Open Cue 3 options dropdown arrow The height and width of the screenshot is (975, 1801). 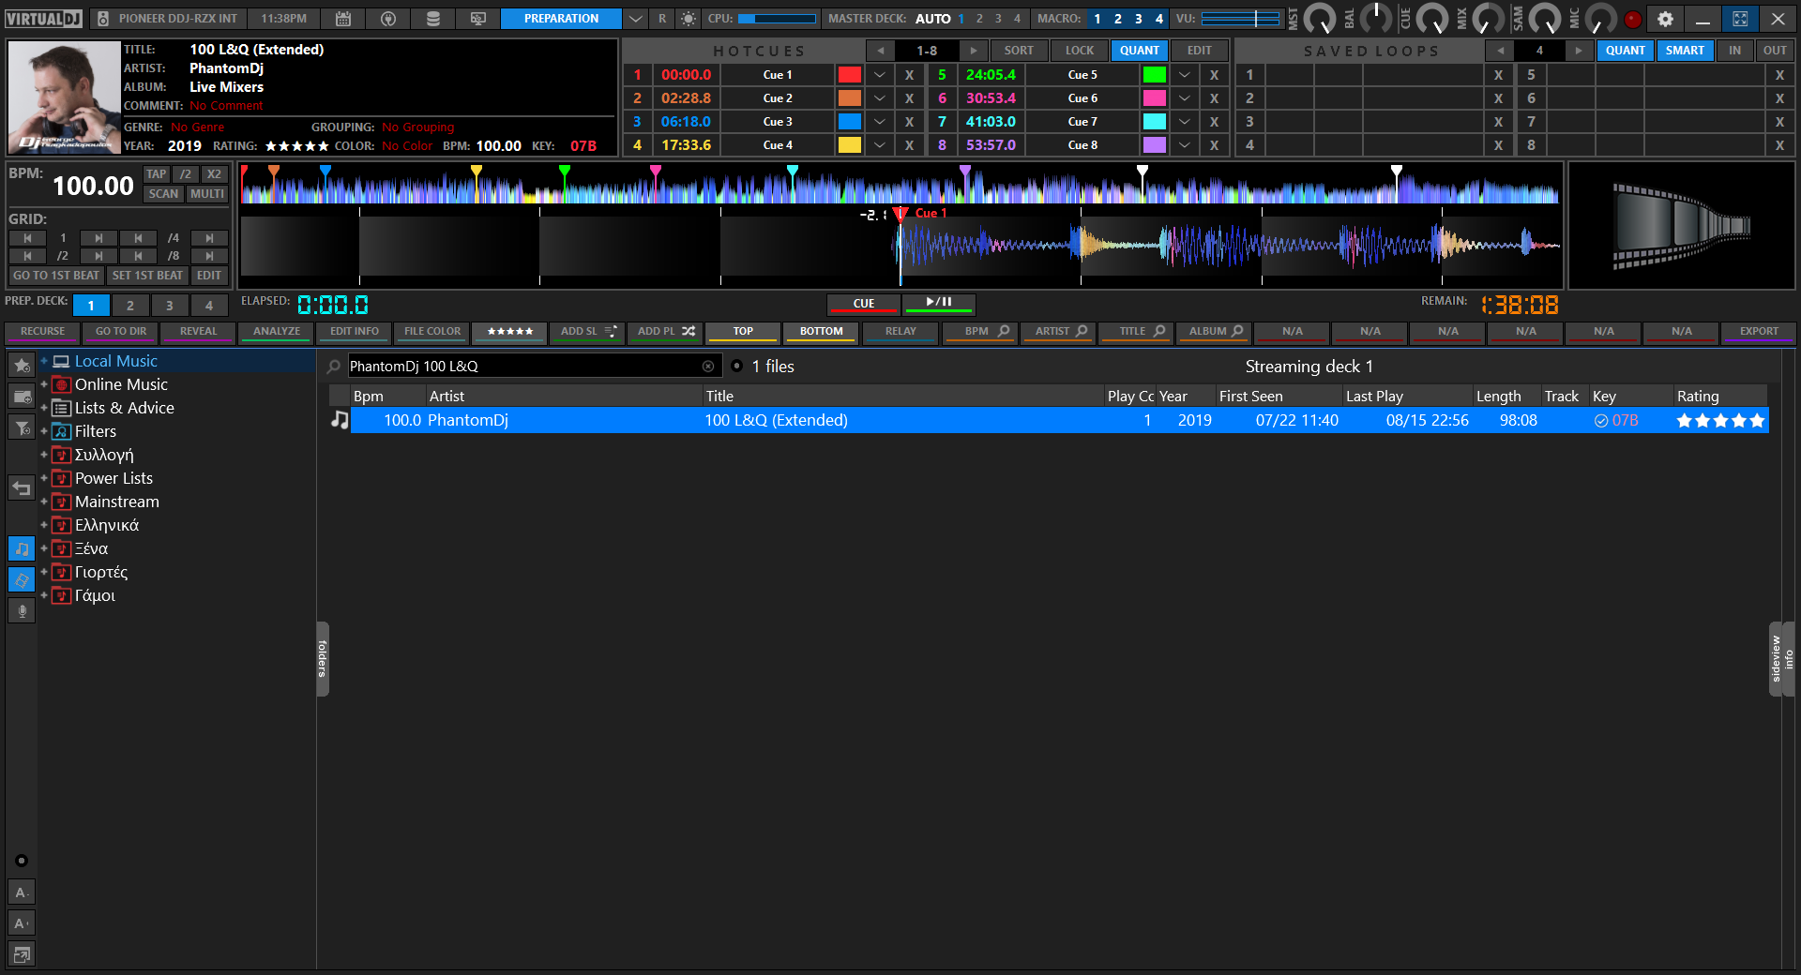(879, 122)
